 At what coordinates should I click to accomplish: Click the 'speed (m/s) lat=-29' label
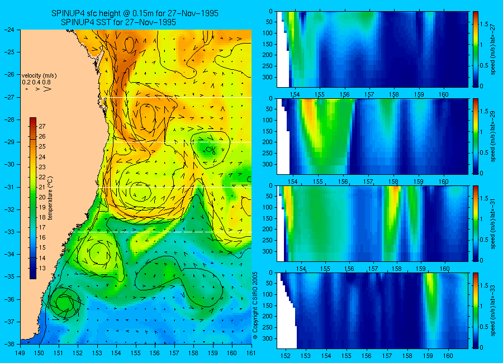click(x=493, y=136)
